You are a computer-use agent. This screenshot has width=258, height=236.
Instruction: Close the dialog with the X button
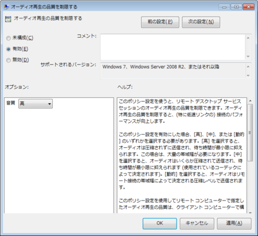[248, 7]
